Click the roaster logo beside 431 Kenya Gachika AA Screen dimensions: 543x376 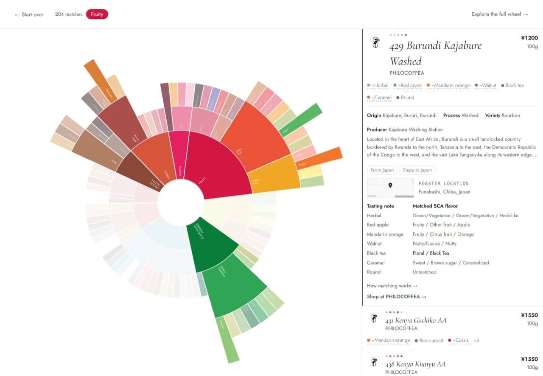tap(374, 318)
